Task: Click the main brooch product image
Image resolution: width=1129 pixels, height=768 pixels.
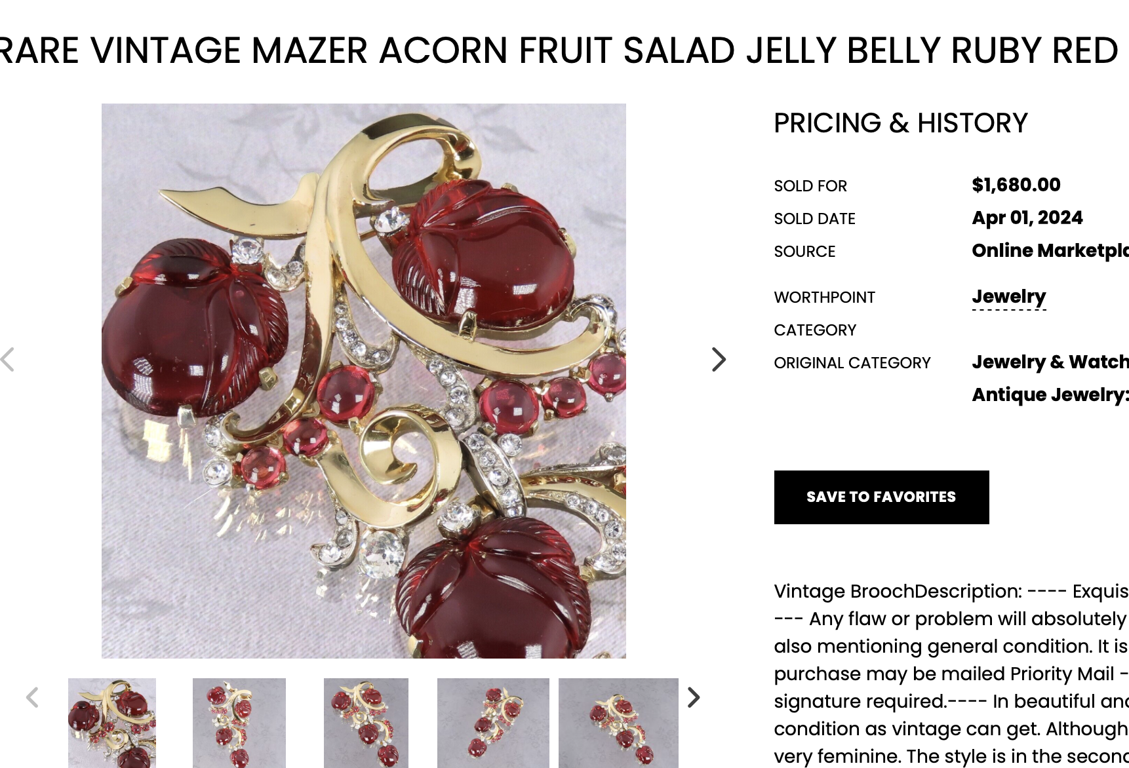Action: coord(364,381)
